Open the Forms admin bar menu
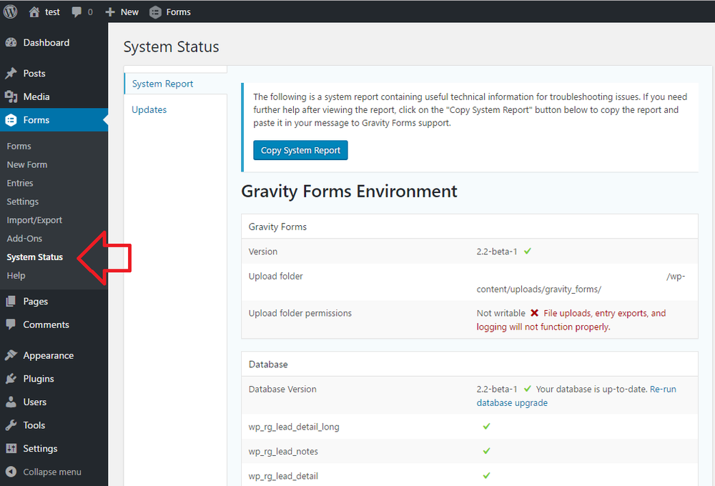The width and height of the screenshot is (715, 486). coord(178,12)
